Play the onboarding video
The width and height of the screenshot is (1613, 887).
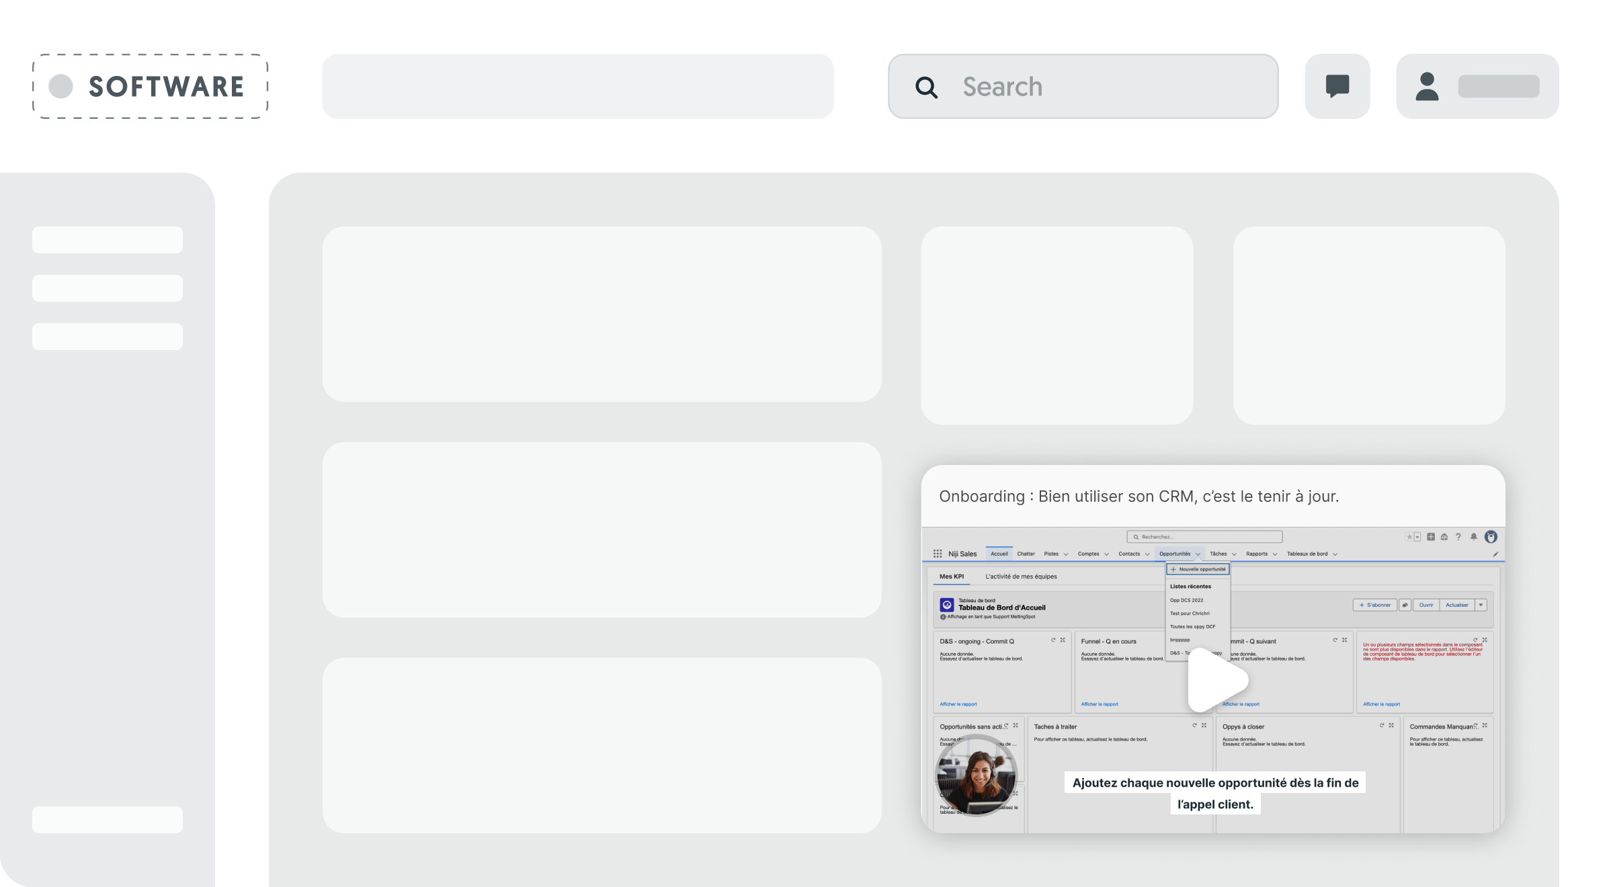tap(1215, 680)
